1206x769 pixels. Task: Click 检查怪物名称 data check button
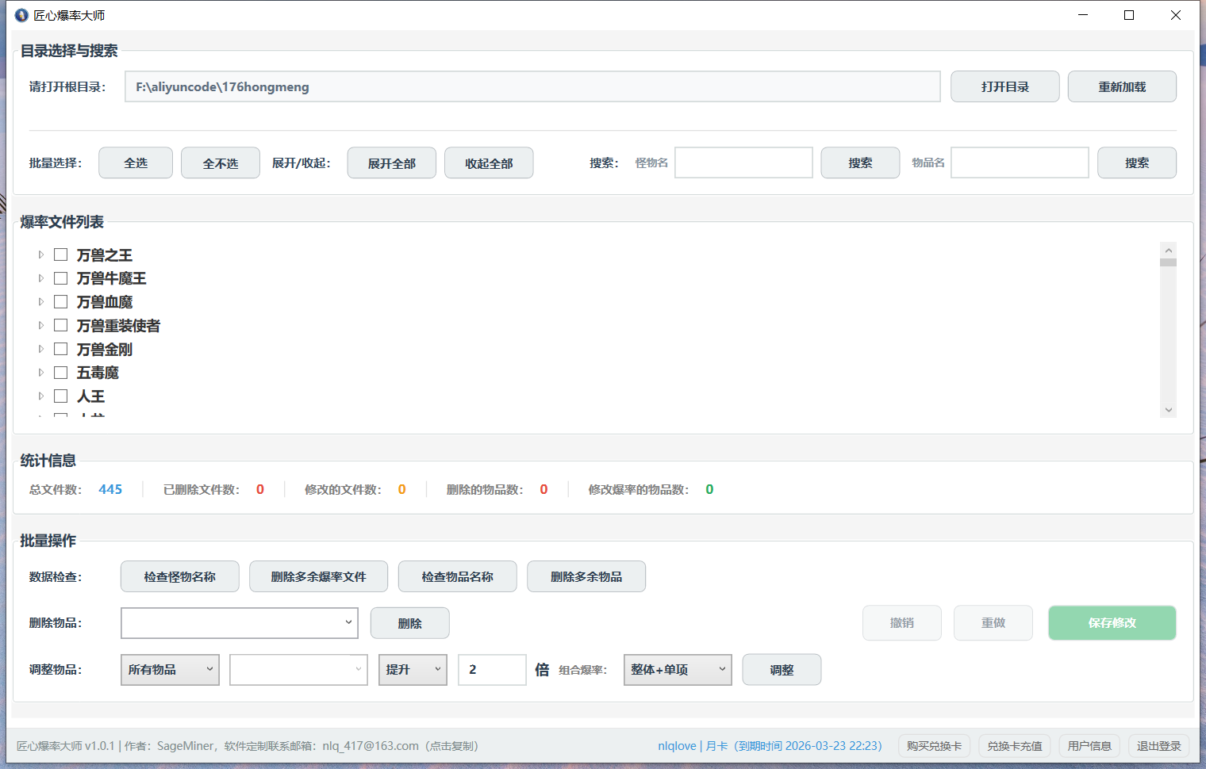tap(179, 576)
